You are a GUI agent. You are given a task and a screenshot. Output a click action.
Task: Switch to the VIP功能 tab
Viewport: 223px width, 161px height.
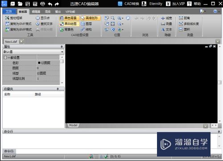[70, 12]
